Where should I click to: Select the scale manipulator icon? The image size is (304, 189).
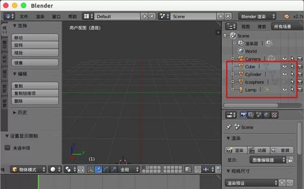(113, 169)
